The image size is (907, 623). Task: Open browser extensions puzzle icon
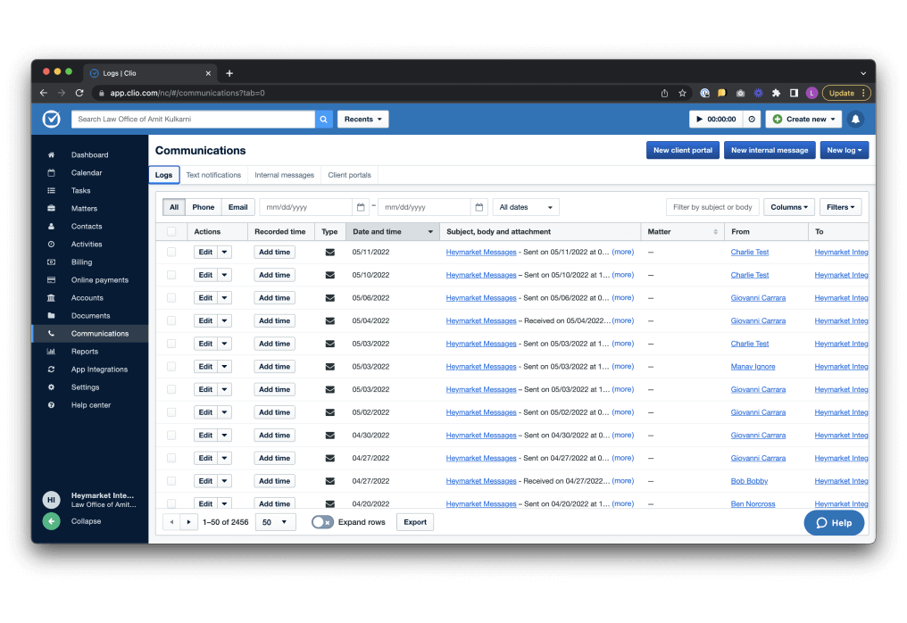point(777,93)
